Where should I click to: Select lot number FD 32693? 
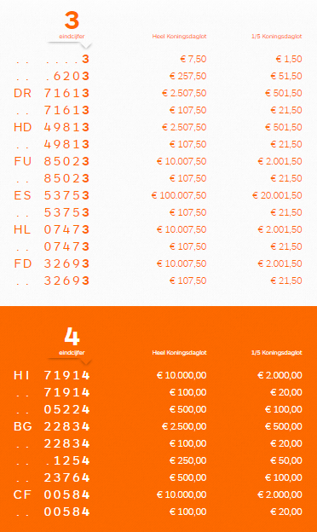(51, 263)
